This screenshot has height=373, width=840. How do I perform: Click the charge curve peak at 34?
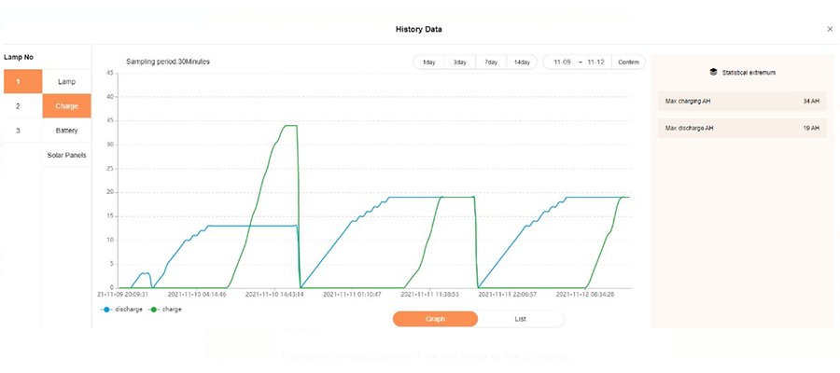pyautogui.click(x=290, y=126)
